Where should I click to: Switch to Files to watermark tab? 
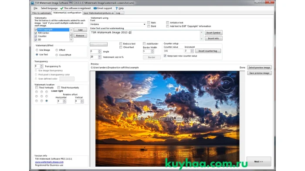tap(41, 13)
